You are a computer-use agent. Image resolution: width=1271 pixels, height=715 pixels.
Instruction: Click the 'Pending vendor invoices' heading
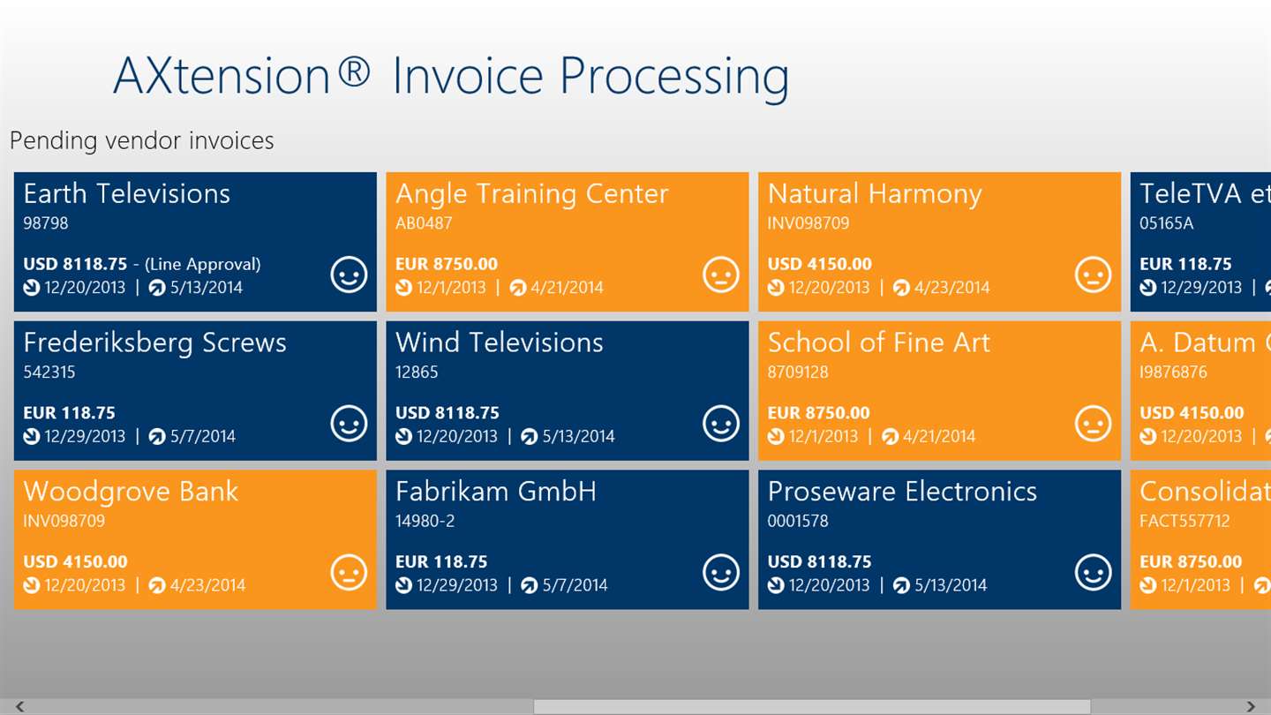(x=142, y=141)
